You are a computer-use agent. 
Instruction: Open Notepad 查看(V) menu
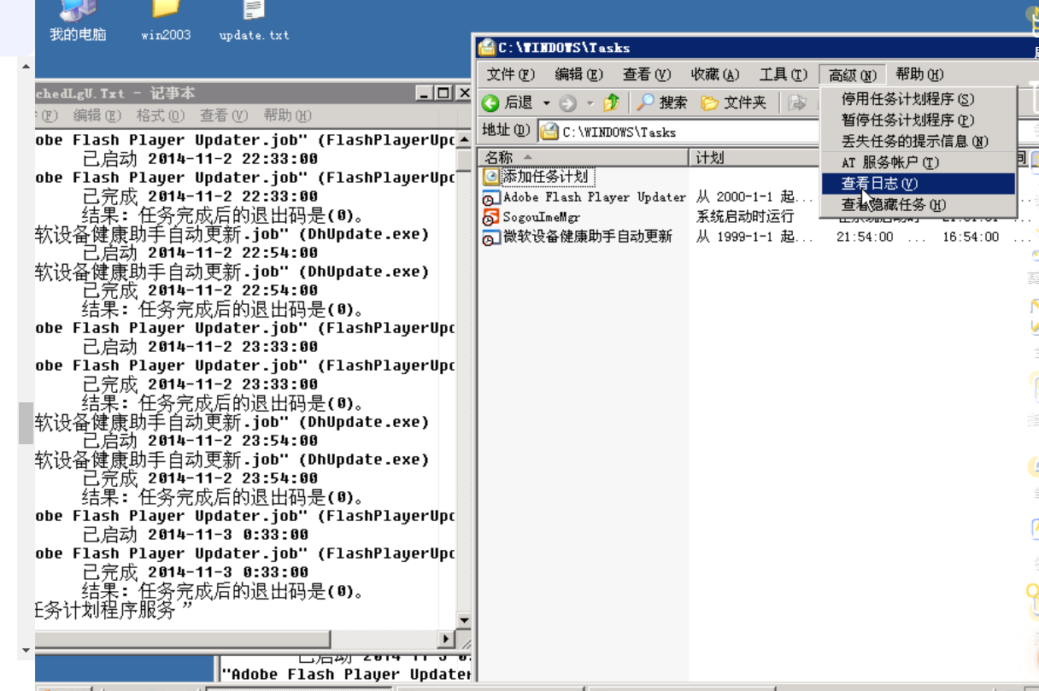pyautogui.click(x=224, y=115)
